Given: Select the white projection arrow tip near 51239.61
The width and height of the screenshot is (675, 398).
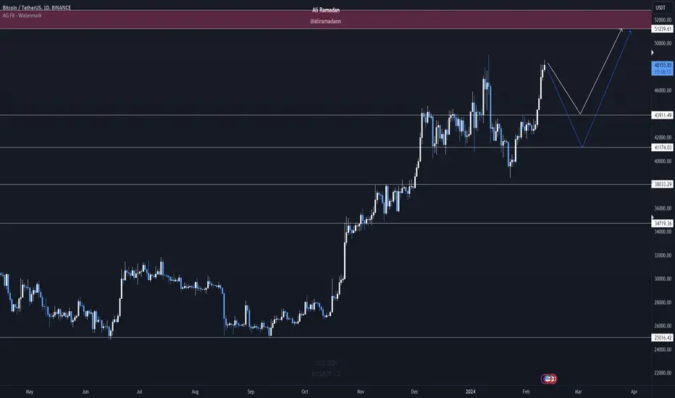Looking at the screenshot, I should coord(621,30).
